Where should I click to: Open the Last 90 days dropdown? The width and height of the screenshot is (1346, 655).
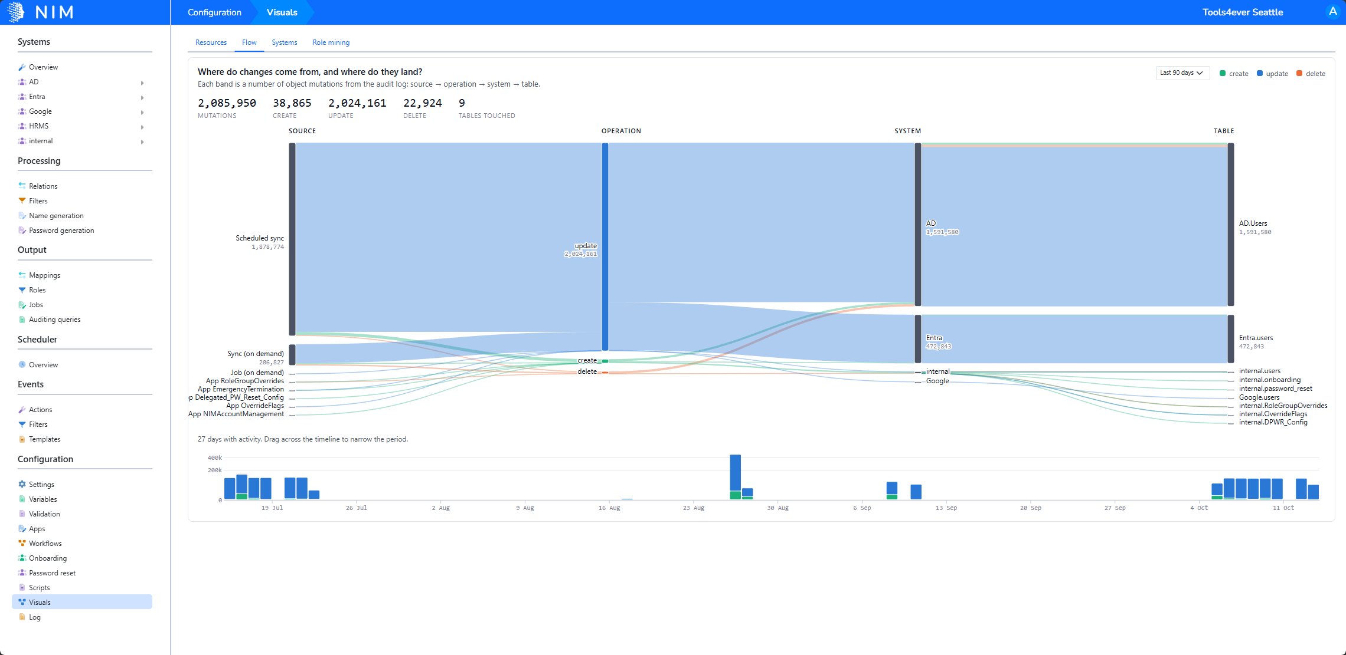[x=1182, y=73]
